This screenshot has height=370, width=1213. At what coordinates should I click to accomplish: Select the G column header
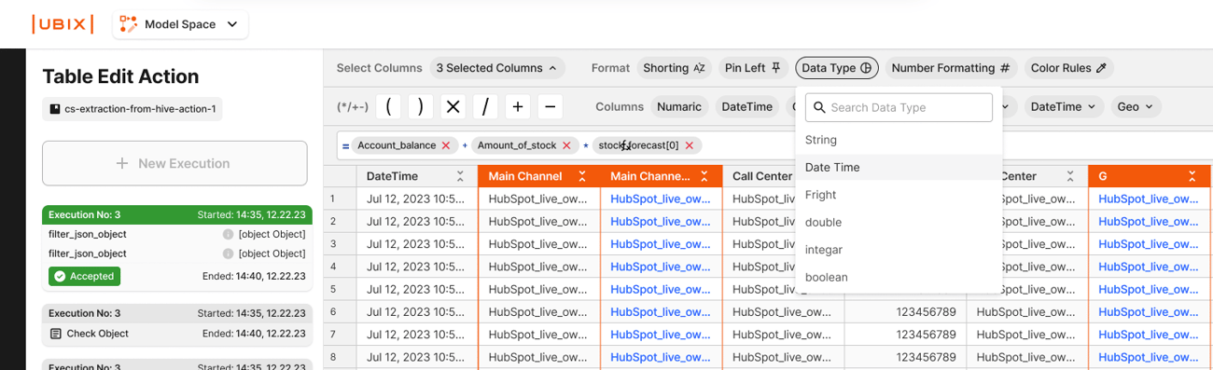(1150, 176)
